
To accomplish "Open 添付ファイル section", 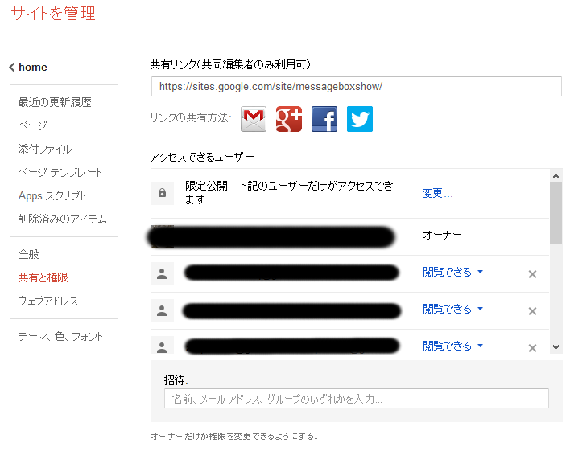I will click(x=45, y=149).
